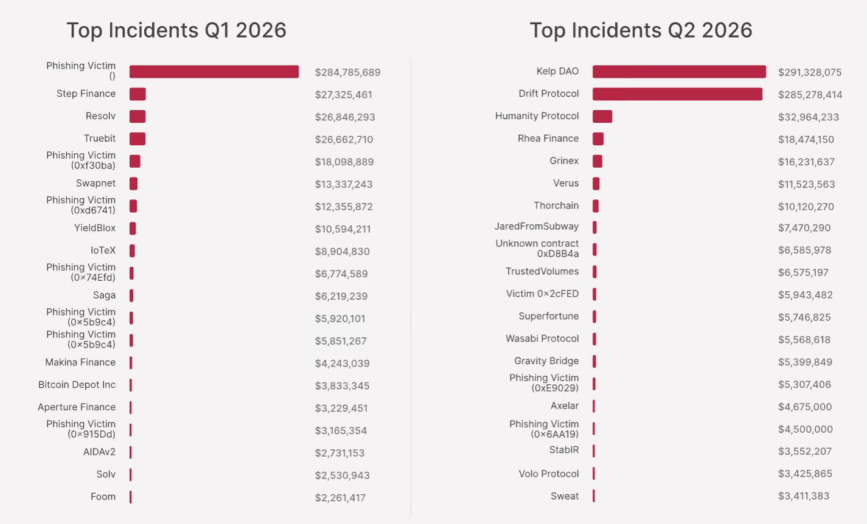The image size is (867, 524).
Task: Select the "Grinex" label
Action: (x=564, y=161)
